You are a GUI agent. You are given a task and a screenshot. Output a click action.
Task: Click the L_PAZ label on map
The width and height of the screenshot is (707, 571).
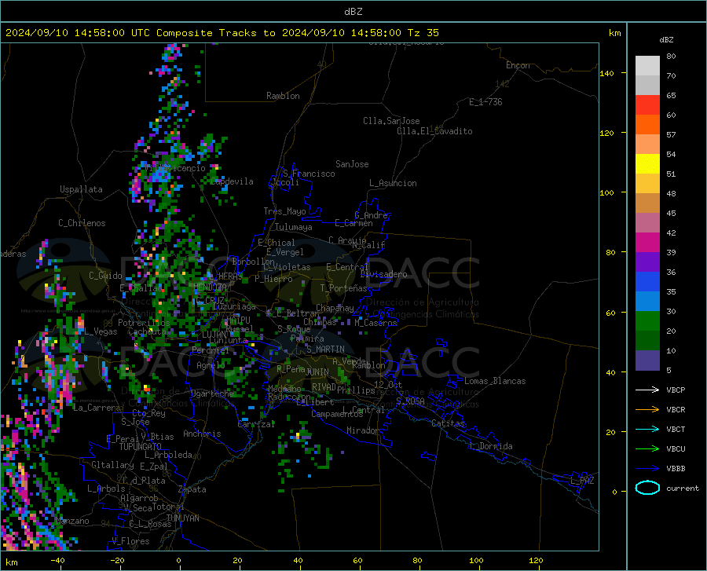[x=582, y=481]
